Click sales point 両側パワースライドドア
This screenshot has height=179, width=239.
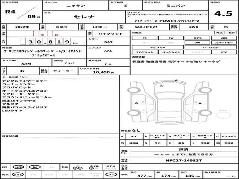pos(25,107)
